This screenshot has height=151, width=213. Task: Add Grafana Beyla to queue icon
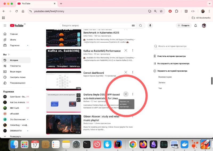[x=79, y=100]
